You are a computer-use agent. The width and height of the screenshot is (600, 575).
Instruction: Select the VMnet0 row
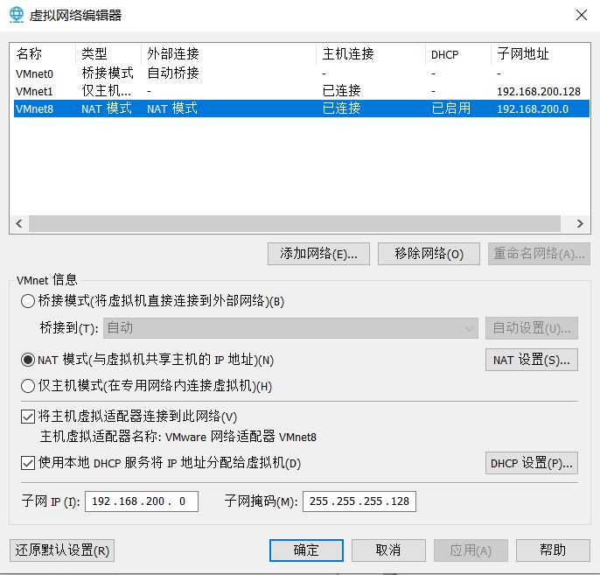click(302, 74)
